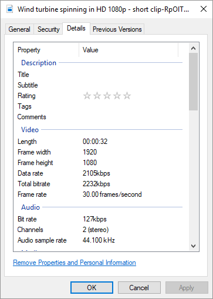
Task: Select the Comments property label
Action: click(32, 117)
